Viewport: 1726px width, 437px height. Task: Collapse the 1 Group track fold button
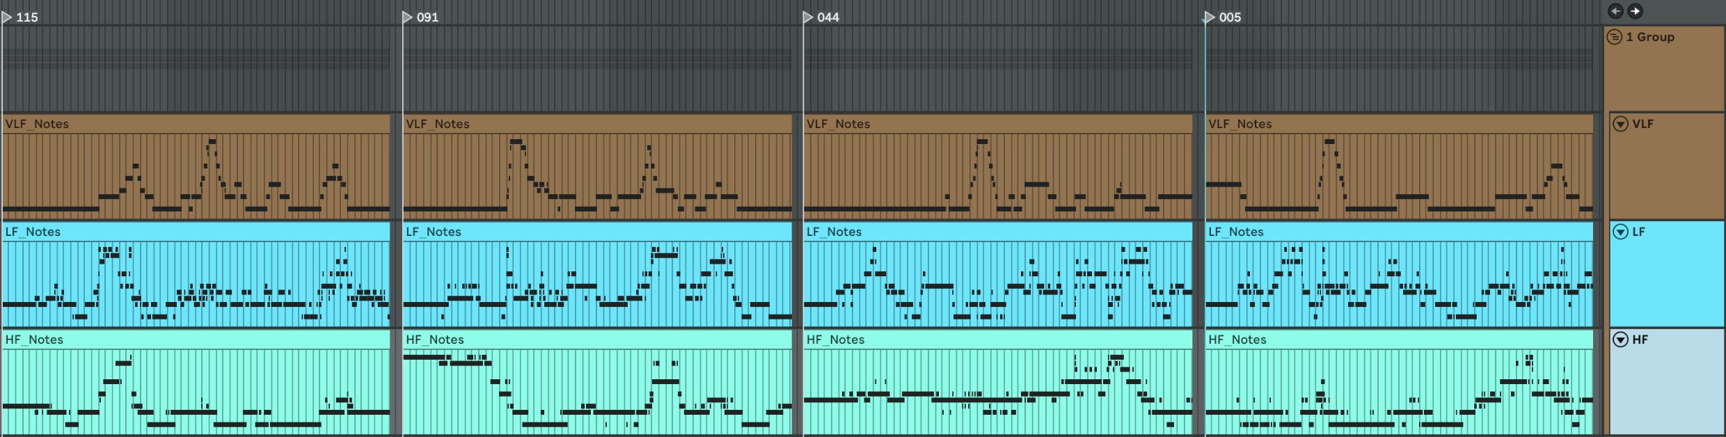[1615, 37]
